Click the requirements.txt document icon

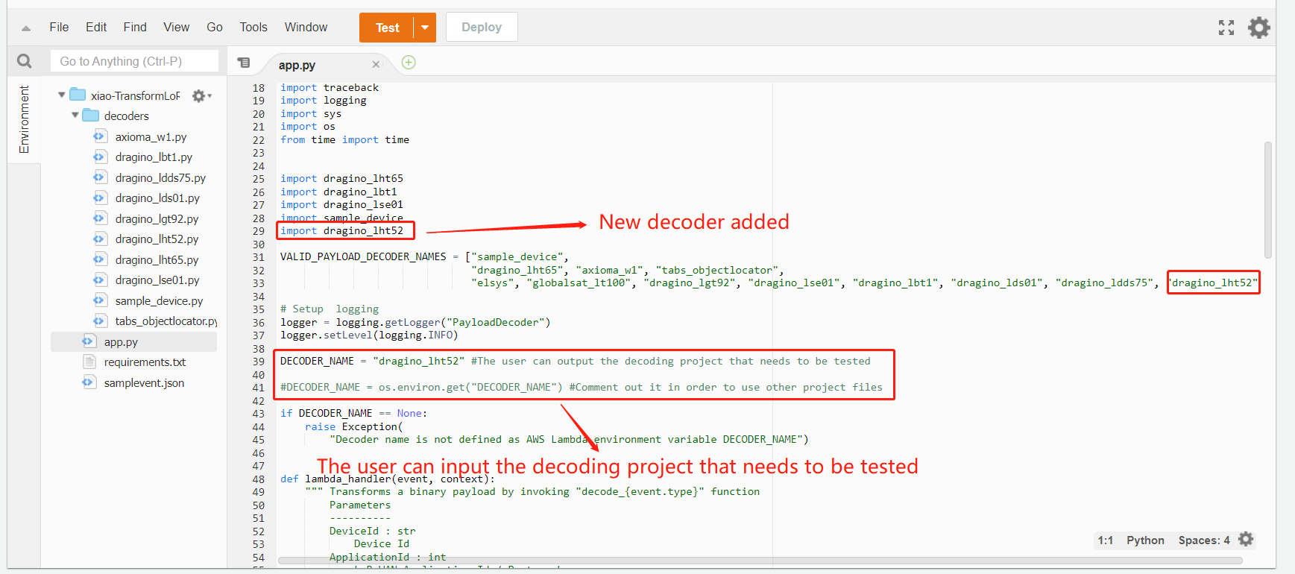click(x=89, y=362)
